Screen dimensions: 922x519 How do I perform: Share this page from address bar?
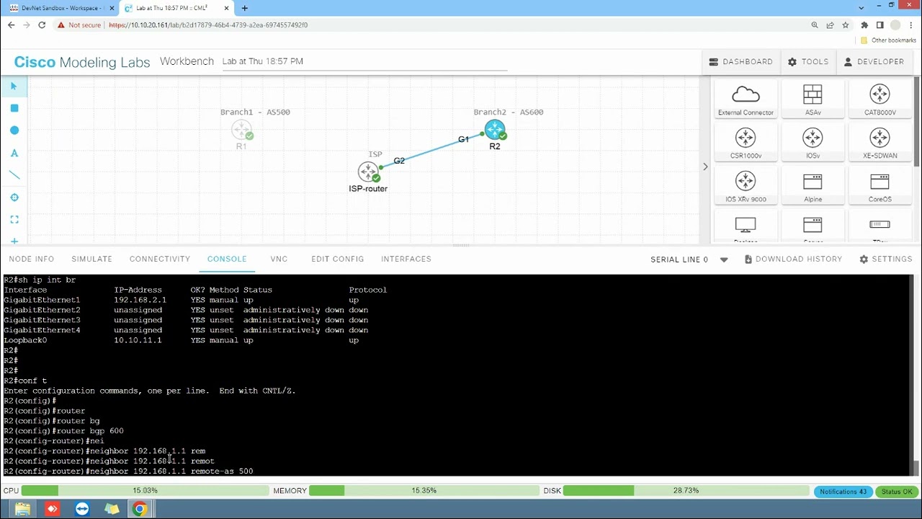point(830,25)
